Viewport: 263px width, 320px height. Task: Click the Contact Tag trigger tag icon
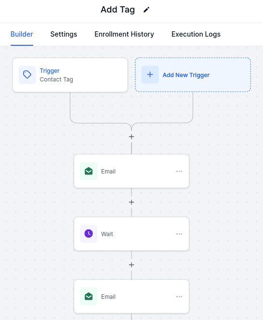[27, 75]
